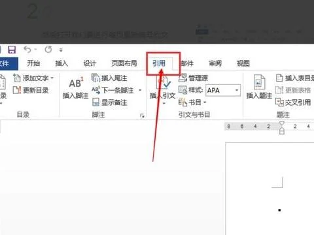
Task: Undo the last action
Action: [27, 50]
